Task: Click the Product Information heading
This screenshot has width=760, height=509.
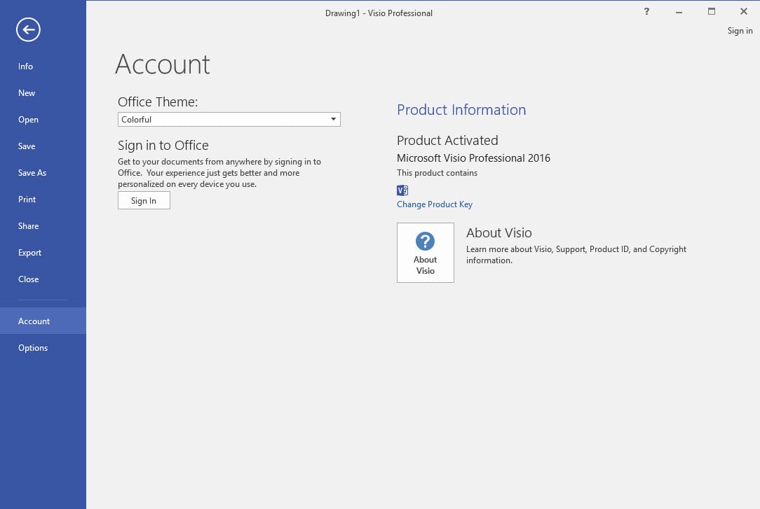Action: (x=461, y=110)
